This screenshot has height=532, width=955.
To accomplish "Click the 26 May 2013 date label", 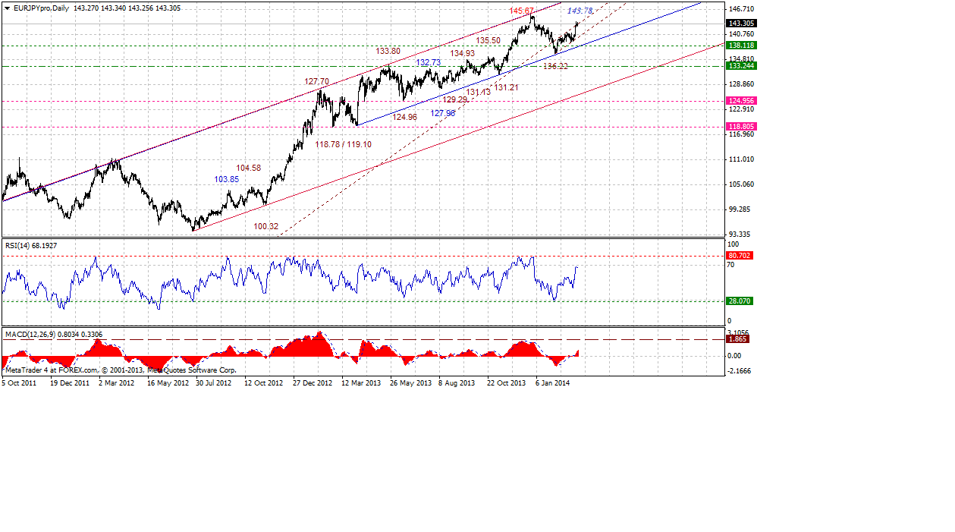I will (410, 383).
